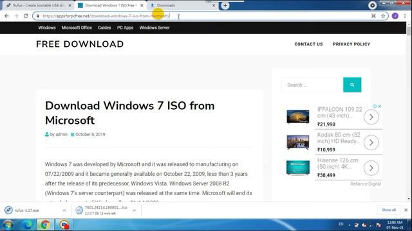The width and height of the screenshot is (412, 231).
Task: Click the Chrome taskbar icon
Action: 45,225
